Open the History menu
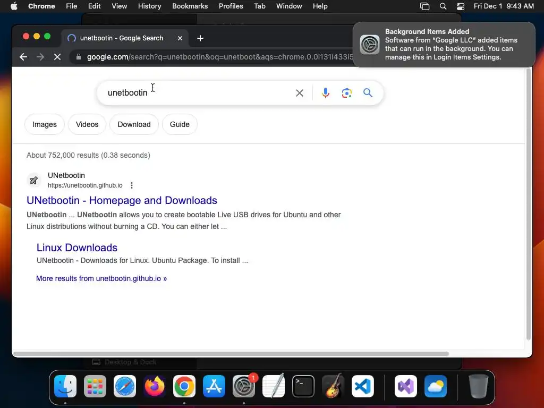The height and width of the screenshot is (408, 544). click(x=149, y=6)
